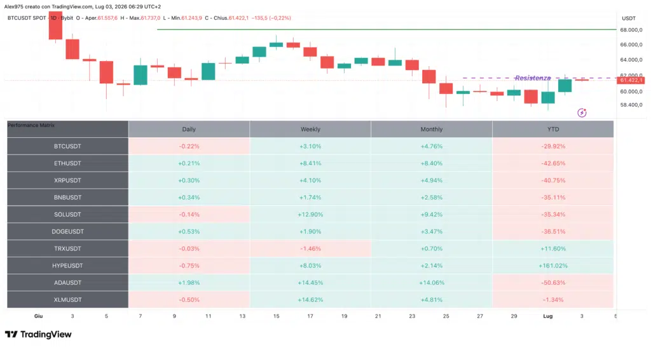The height and width of the screenshot is (347, 651).
Task: Click the Alex975 creato con TradingView.com caption
Action: 48,6
